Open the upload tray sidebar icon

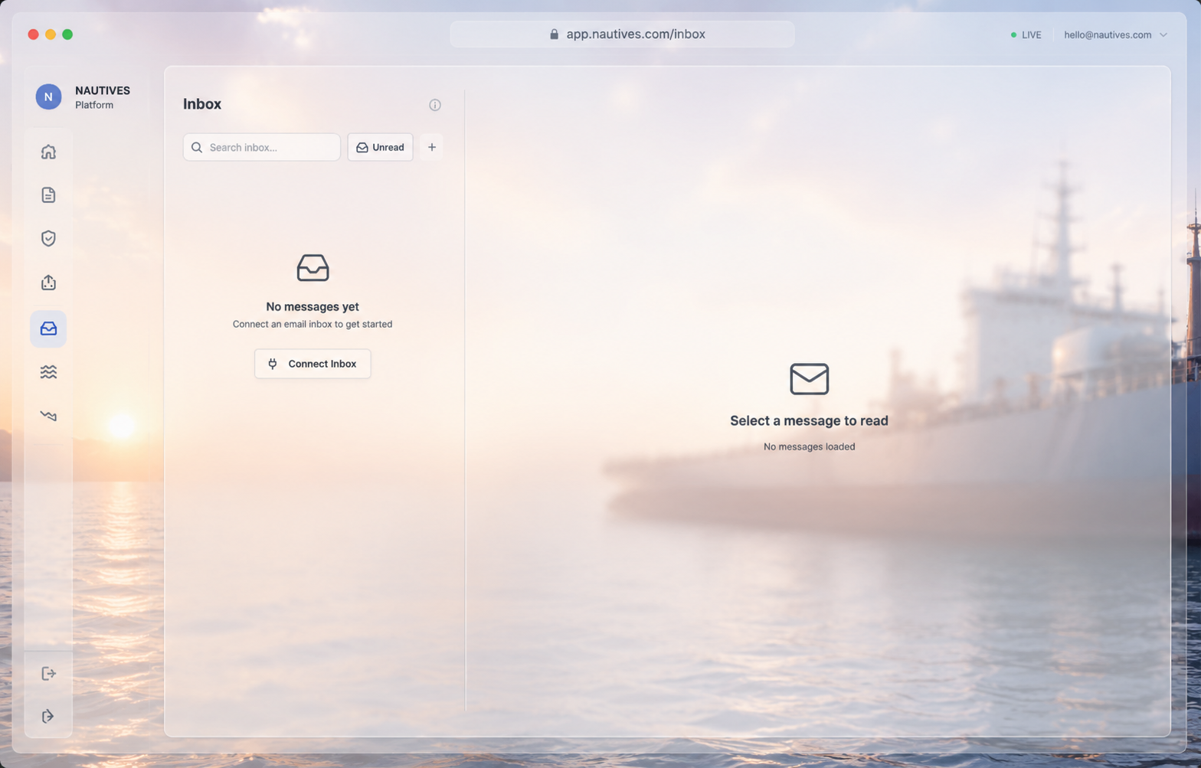tap(48, 283)
